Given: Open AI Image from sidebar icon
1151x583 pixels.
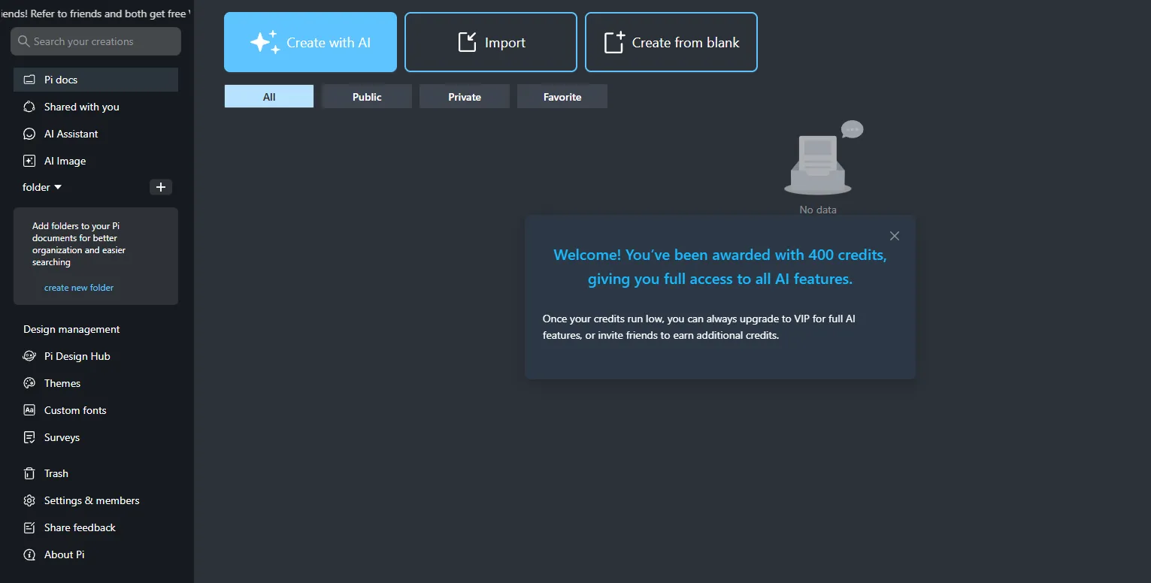Looking at the screenshot, I should (x=29, y=161).
